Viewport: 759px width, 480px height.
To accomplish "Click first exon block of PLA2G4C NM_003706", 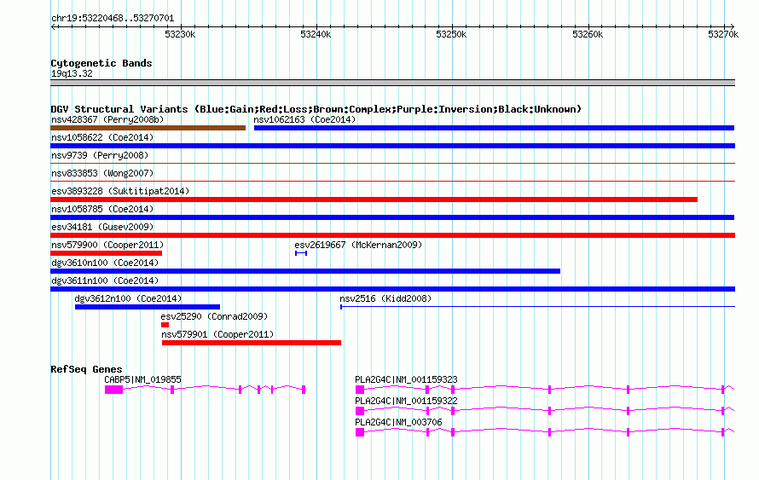I will tap(360, 432).
